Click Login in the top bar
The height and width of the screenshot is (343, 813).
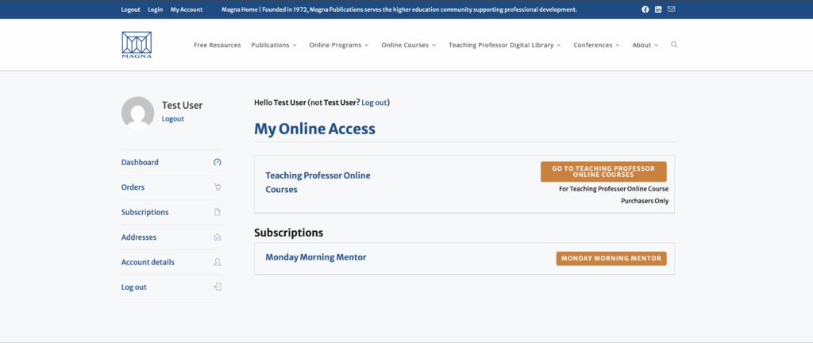pos(155,10)
